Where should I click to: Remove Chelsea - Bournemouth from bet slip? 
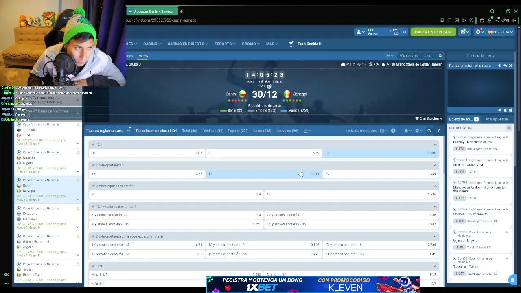507,209
